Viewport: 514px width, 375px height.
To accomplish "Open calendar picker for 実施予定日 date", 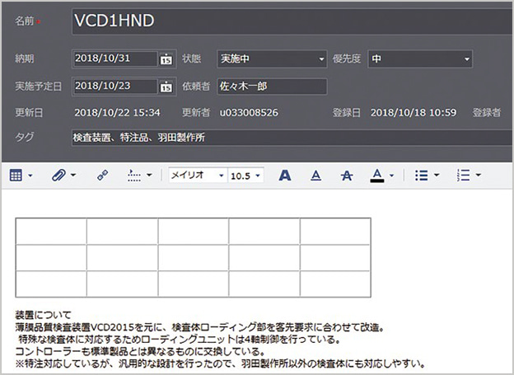I will coord(166,86).
